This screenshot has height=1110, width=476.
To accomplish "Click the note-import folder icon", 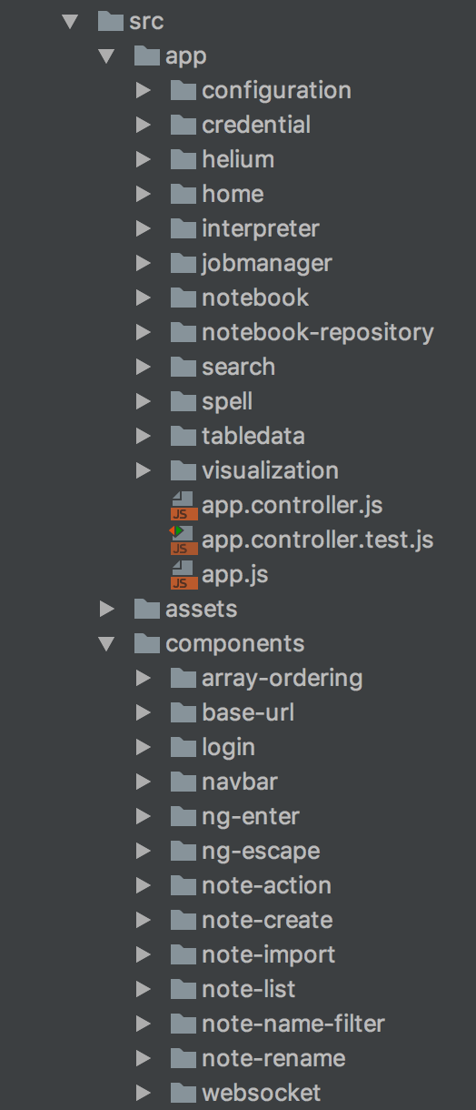I will click(x=183, y=954).
